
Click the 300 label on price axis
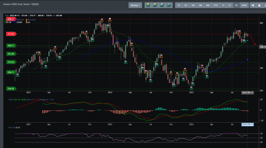[x=261, y=68]
